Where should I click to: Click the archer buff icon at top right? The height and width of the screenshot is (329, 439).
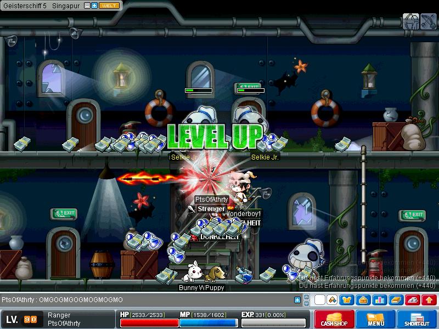(x=411, y=21)
